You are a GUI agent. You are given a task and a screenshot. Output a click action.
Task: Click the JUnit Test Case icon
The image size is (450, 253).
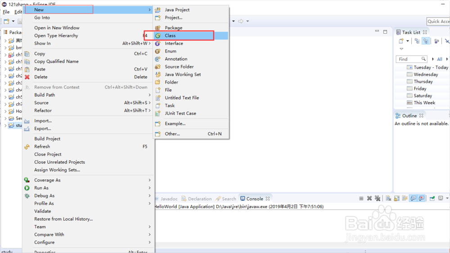157,113
